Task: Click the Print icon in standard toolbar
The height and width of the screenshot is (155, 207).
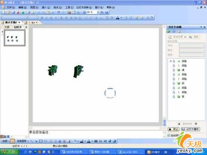Action: [28, 12]
